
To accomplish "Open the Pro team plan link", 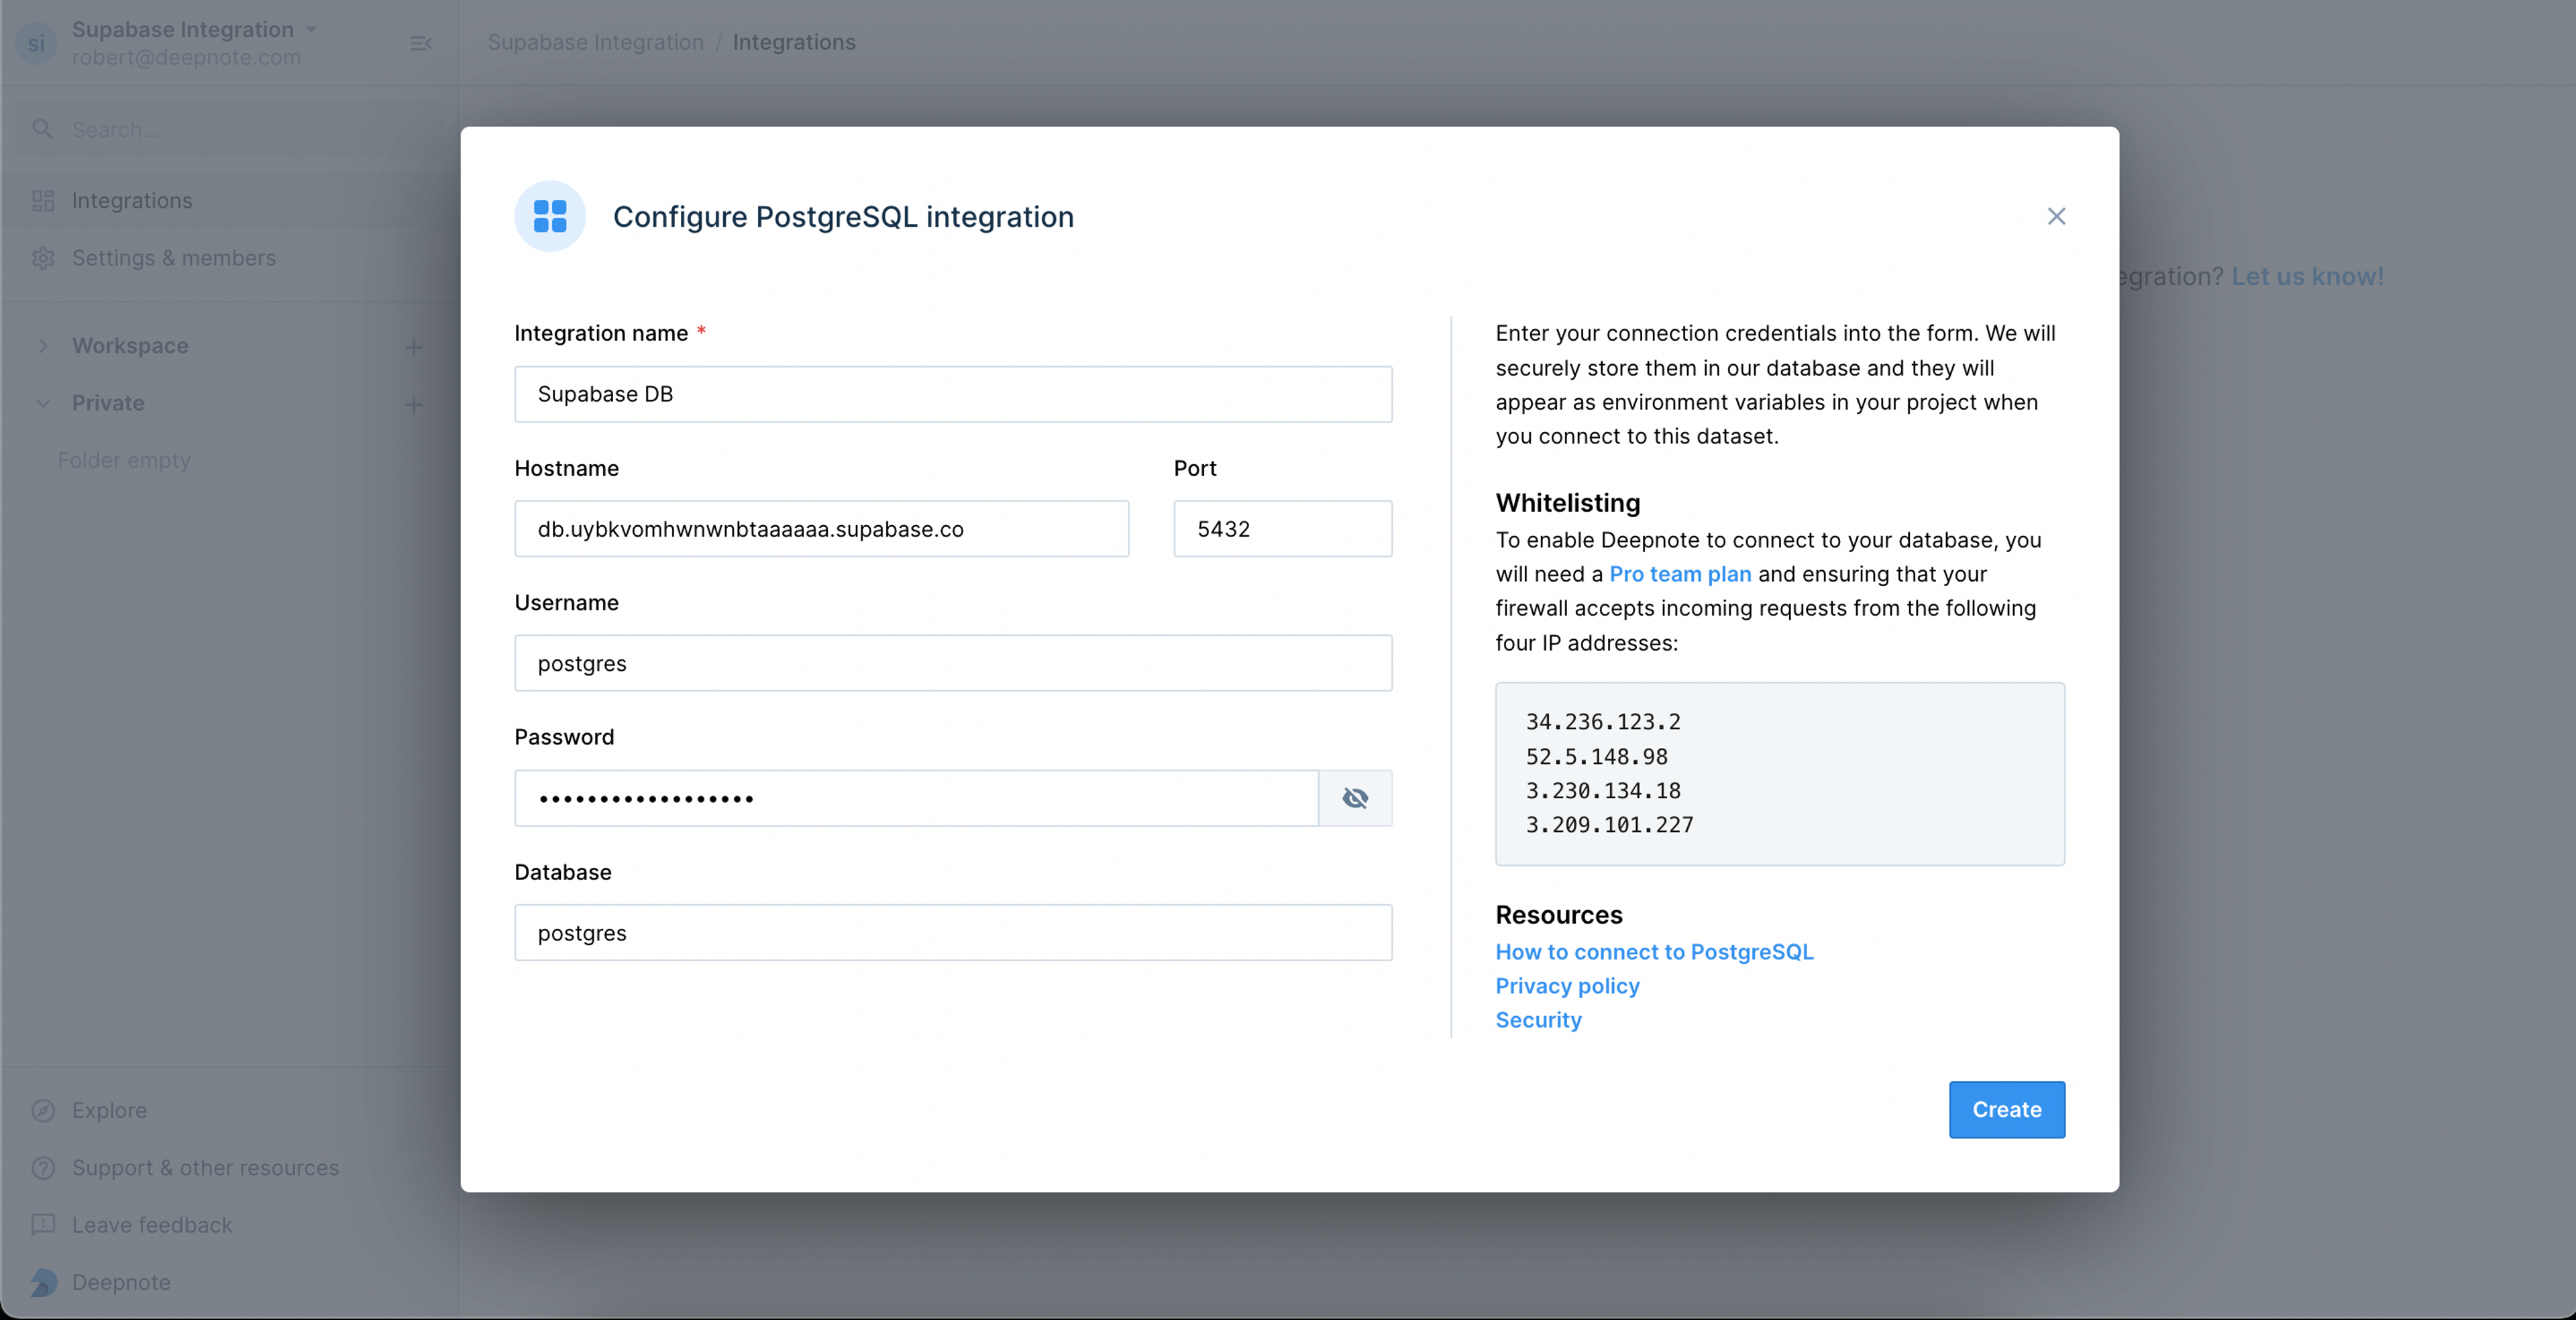I will point(1680,574).
